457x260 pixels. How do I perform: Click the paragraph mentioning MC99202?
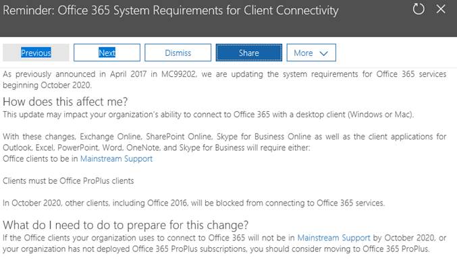click(x=224, y=79)
